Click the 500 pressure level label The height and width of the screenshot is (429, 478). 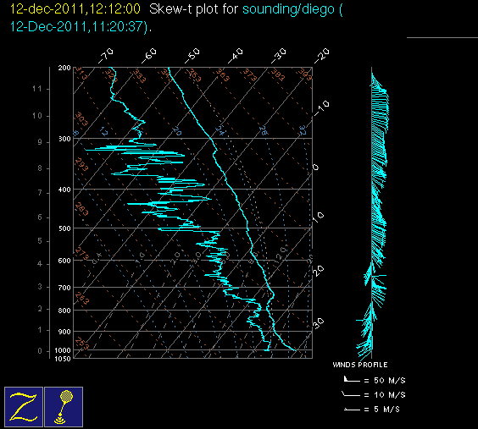[x=64, y=228]
